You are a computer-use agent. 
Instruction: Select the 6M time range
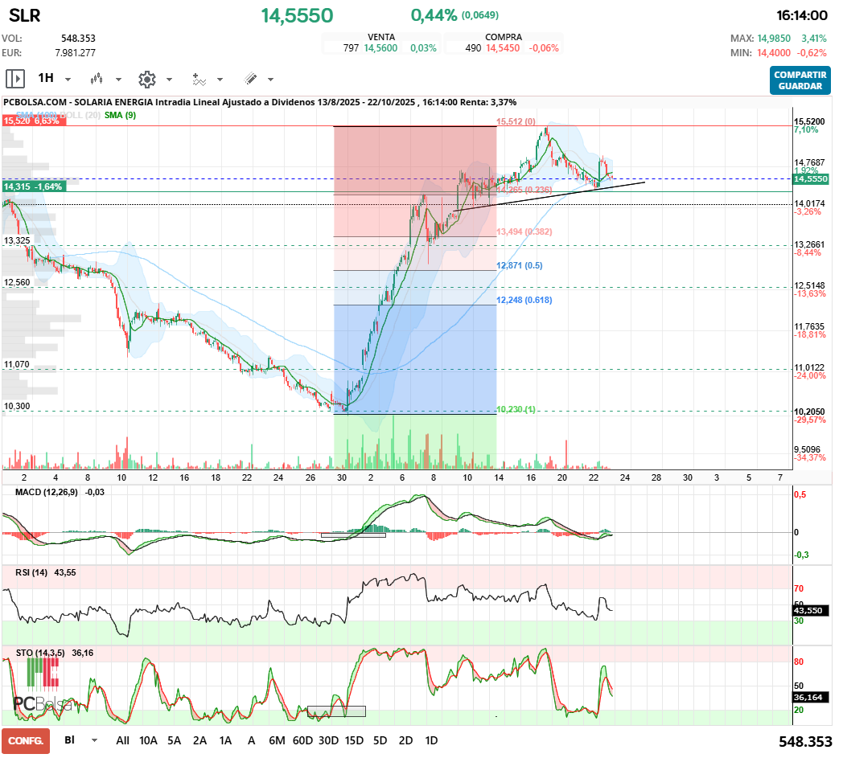coord(277,740)
